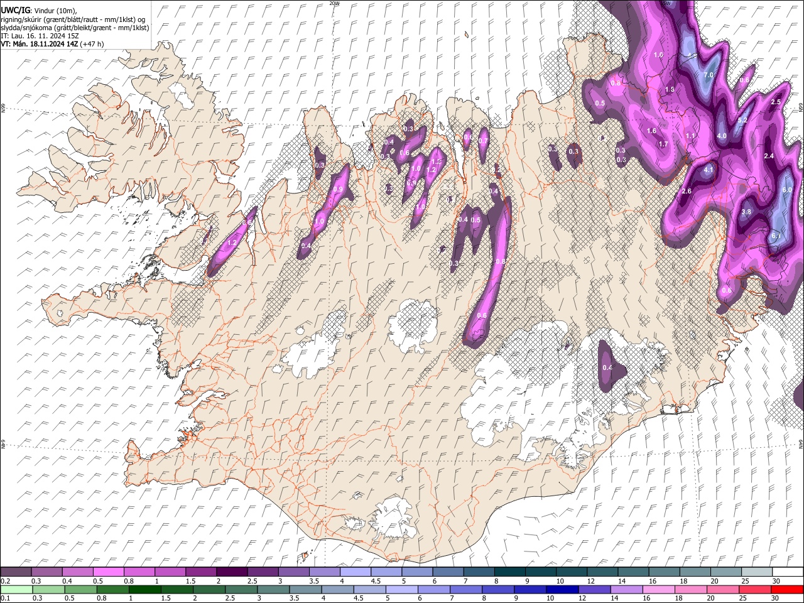
Task: Click the initial time line 'IT: Lau. 16. 11. 2024 15Z'
Action: coord(39,36)
